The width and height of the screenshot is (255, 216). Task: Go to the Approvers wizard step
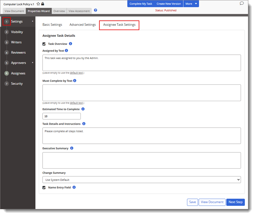tap(19, 63)
